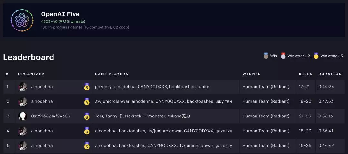Image resolution: width=348 pixels, height=154 pixels.
Task: Click the streak medal in row 5
Action: point(87,146)
